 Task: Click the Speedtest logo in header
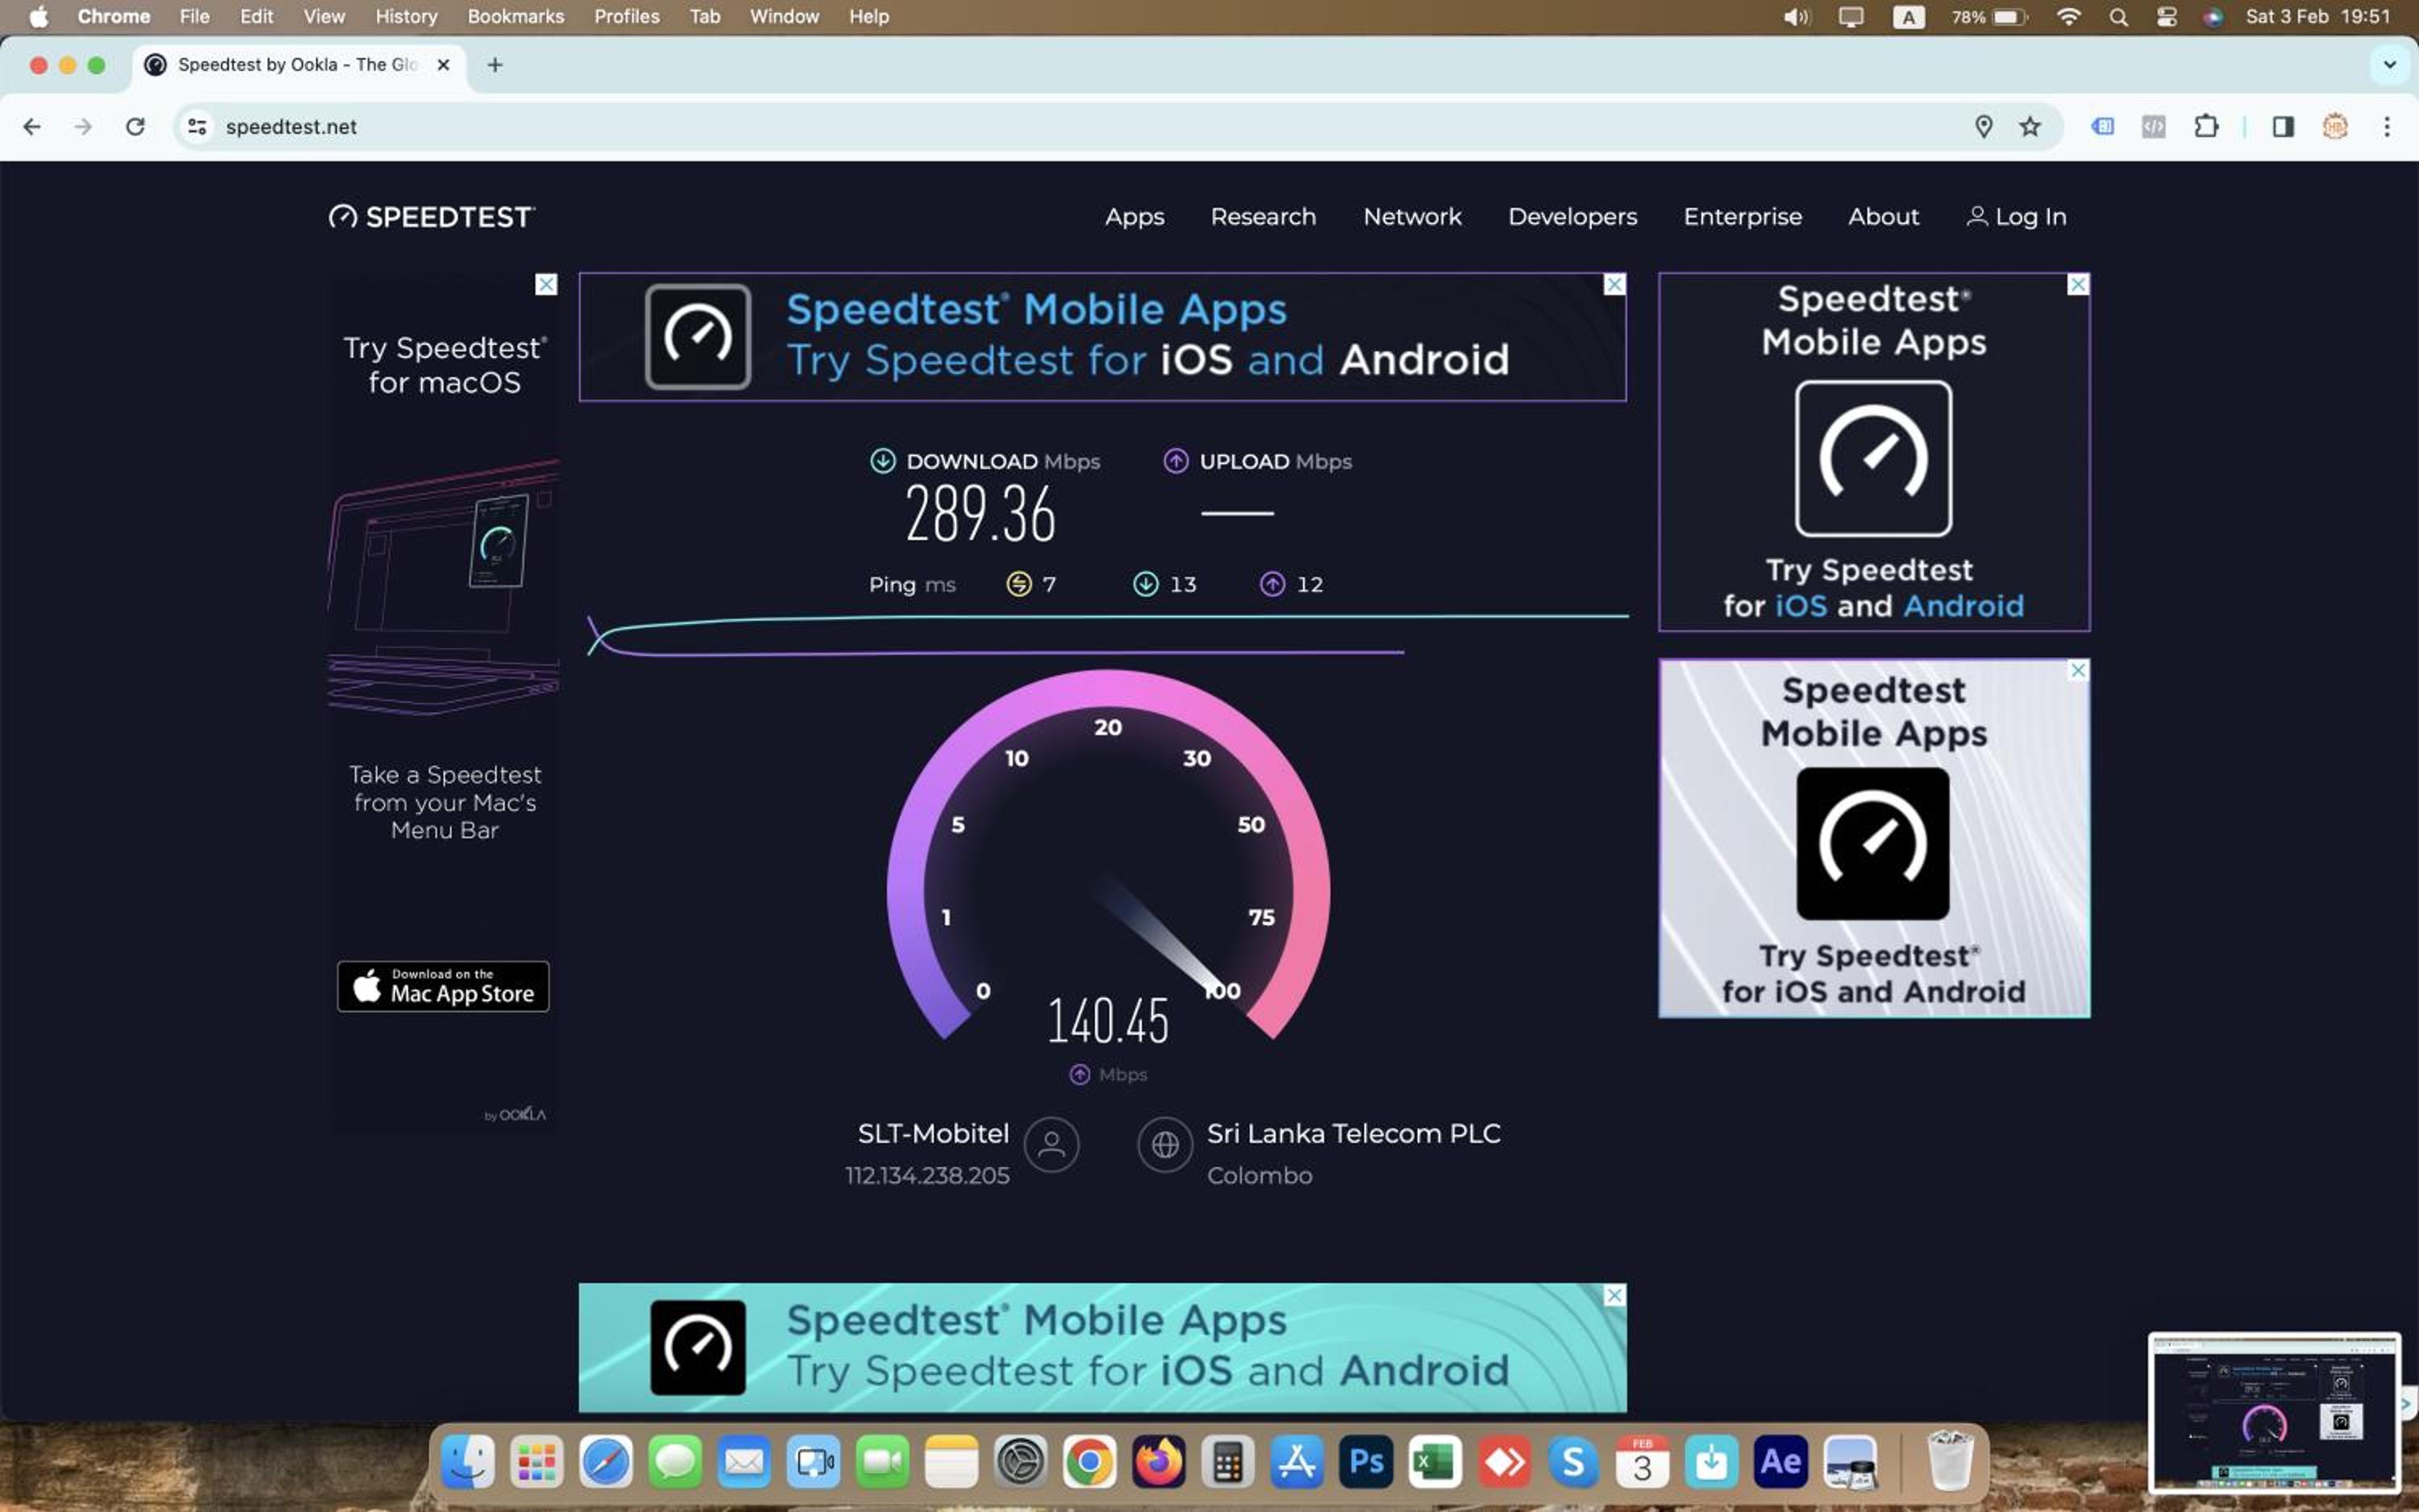pyautogui.click(x=432, y=217)
